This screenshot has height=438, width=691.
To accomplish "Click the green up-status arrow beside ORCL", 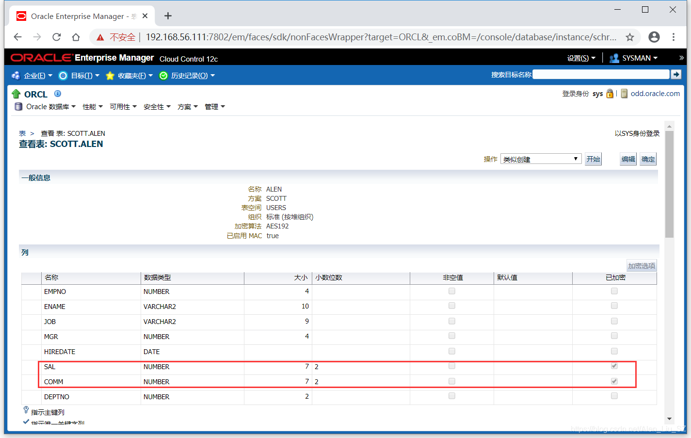I will click(16, 94).
